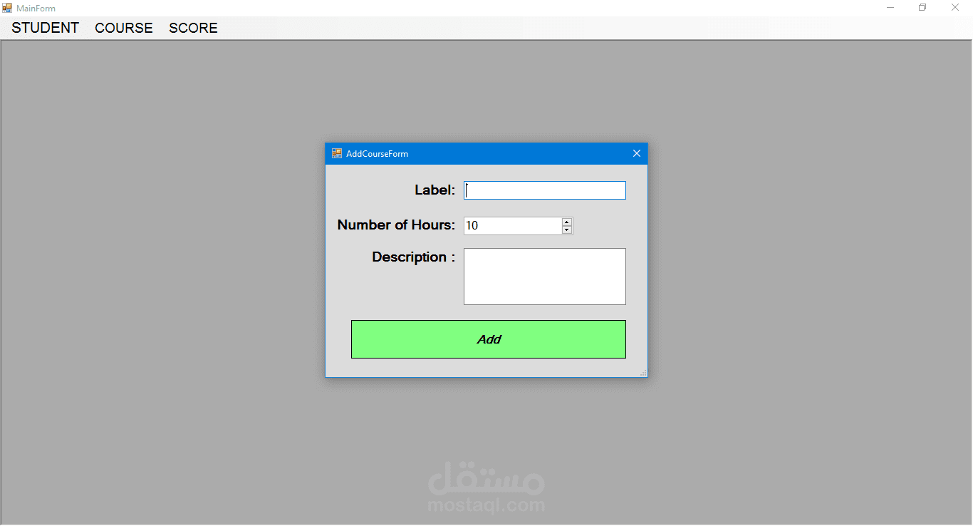Image resolution: width=973 pixels, height=526 pixels.
Task: Click the "Label:" caption text
Action: coord(435,190)
